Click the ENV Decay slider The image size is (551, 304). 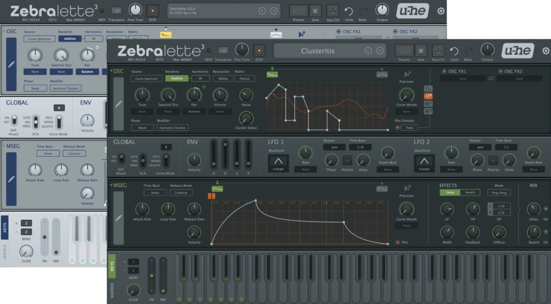pos(225,154)
